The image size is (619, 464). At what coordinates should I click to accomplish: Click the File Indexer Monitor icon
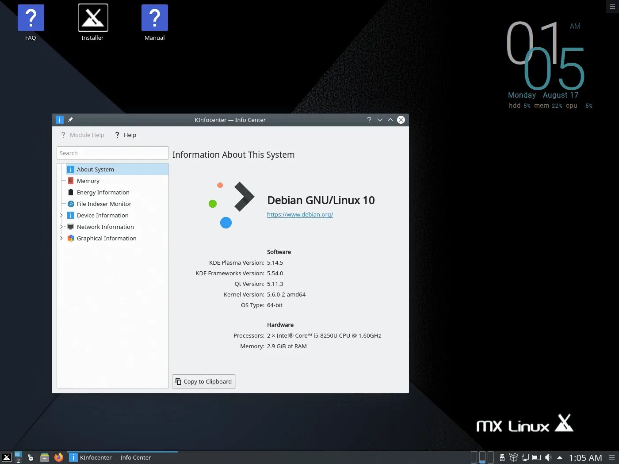click(x=71, y=204)
